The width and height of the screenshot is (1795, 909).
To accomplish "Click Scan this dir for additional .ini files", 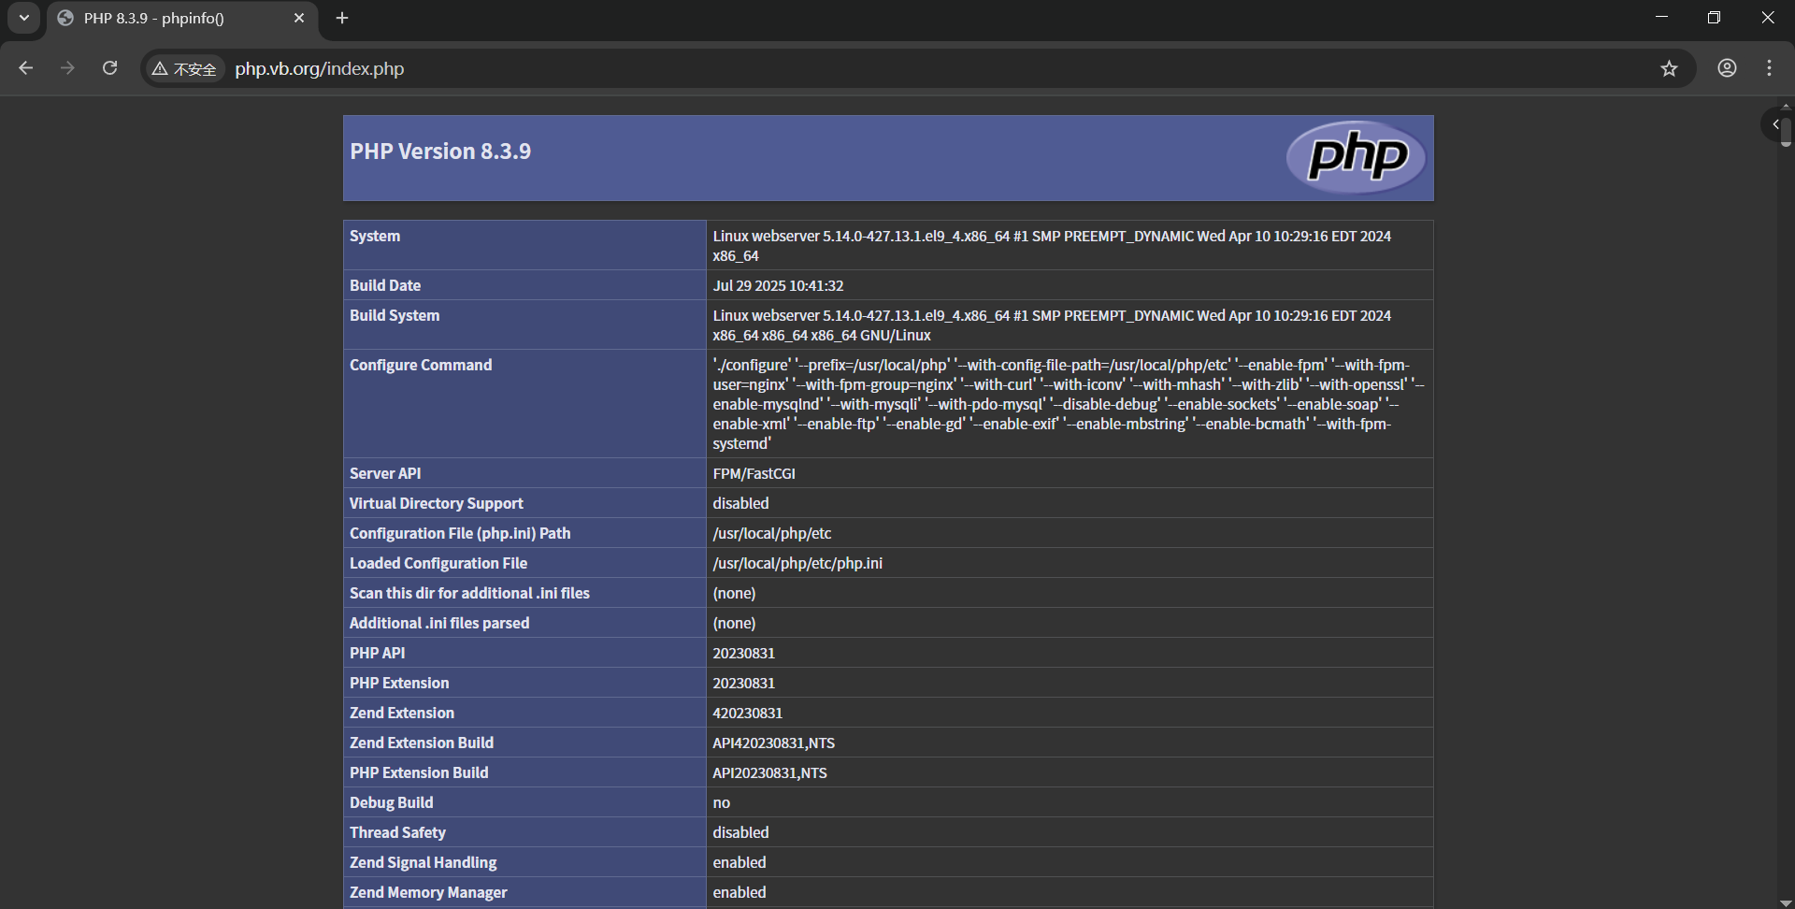I will pos(469,594).
